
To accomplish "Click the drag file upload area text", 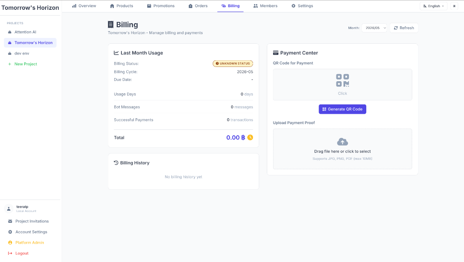I will click(x=342, y=151).
